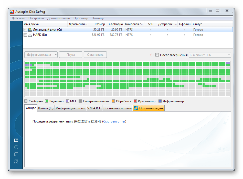The height and width of the screenshot is (179, 243).
Task: Switch to the Информация о томе tab
Action: click(x=70, y=108)
